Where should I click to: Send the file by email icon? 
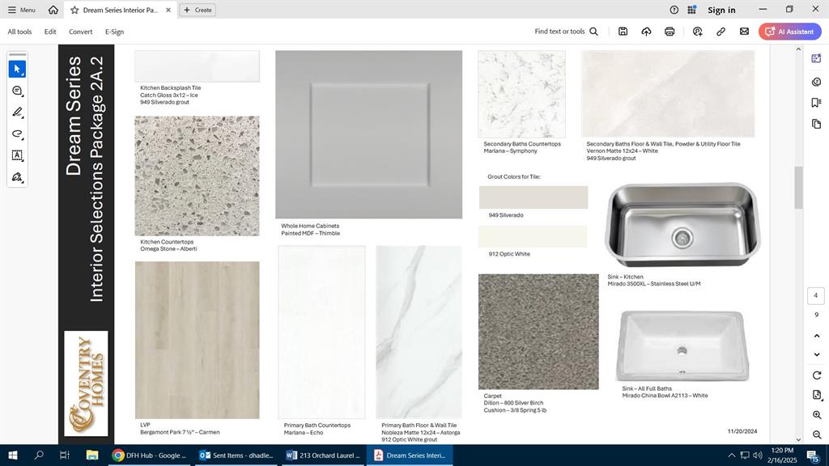[x=744, y=32]
